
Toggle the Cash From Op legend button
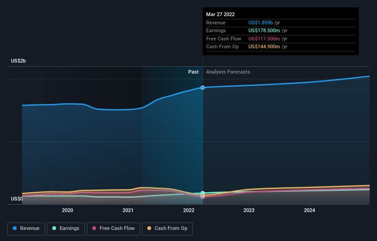click(x=167, y=229)
